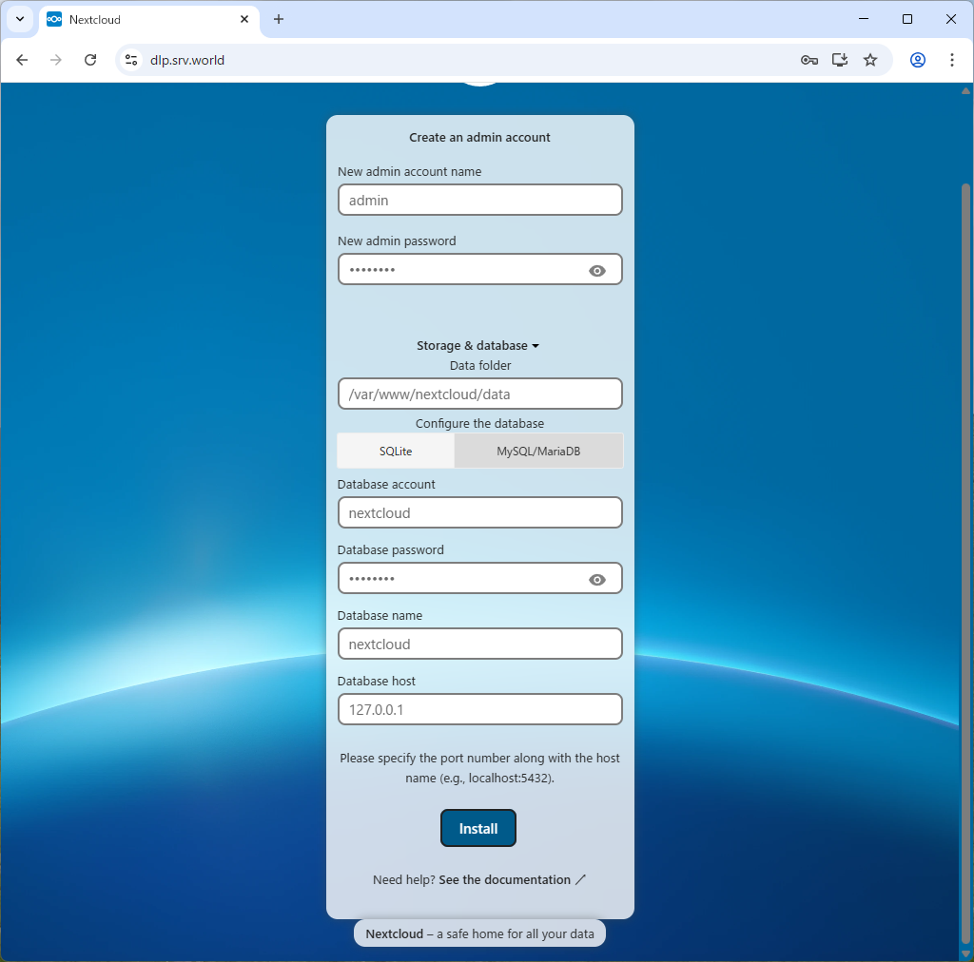974x962 pixels.
Task: Reload the page with the refresh icon
Action: 90,59
